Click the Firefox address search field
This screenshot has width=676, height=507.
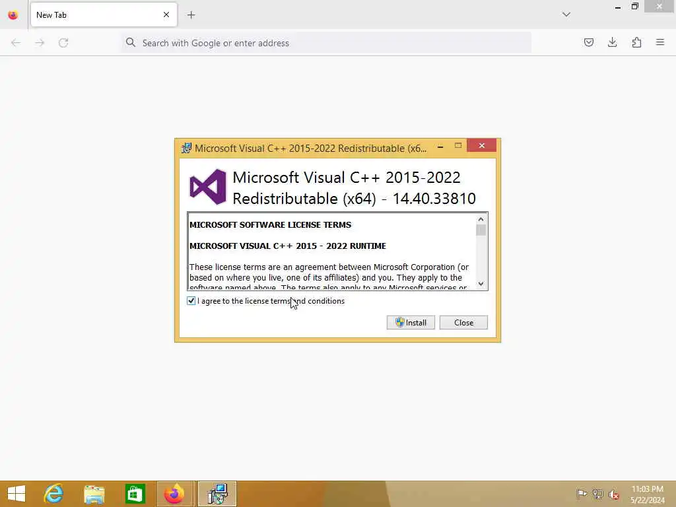click(326, 43)
